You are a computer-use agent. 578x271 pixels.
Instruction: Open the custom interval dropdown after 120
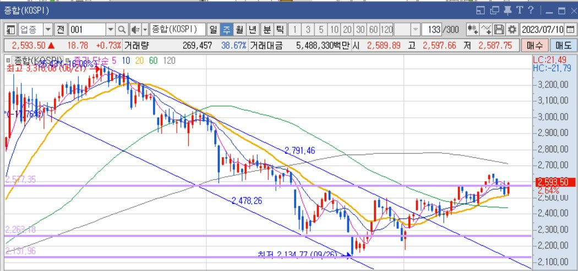416,30
